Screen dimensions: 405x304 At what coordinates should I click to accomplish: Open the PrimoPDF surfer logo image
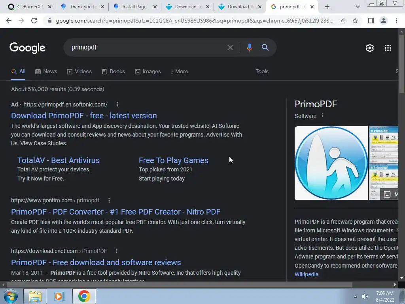[x=331, y=163]
